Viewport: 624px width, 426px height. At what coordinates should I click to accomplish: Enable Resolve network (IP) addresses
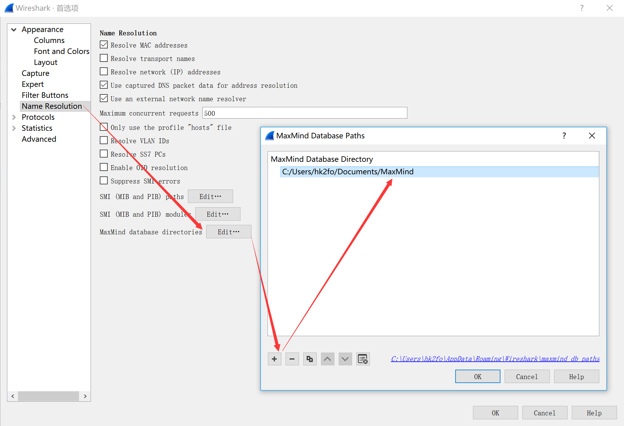[x=104, y=72]
